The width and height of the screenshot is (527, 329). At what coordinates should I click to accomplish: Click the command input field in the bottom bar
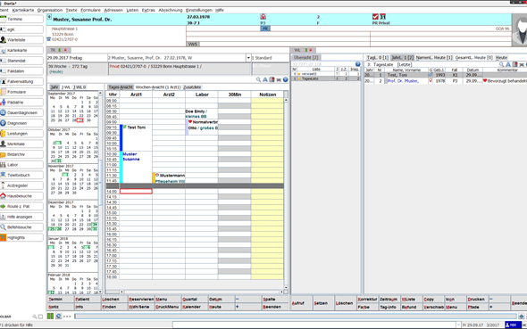tap(295, 316)
